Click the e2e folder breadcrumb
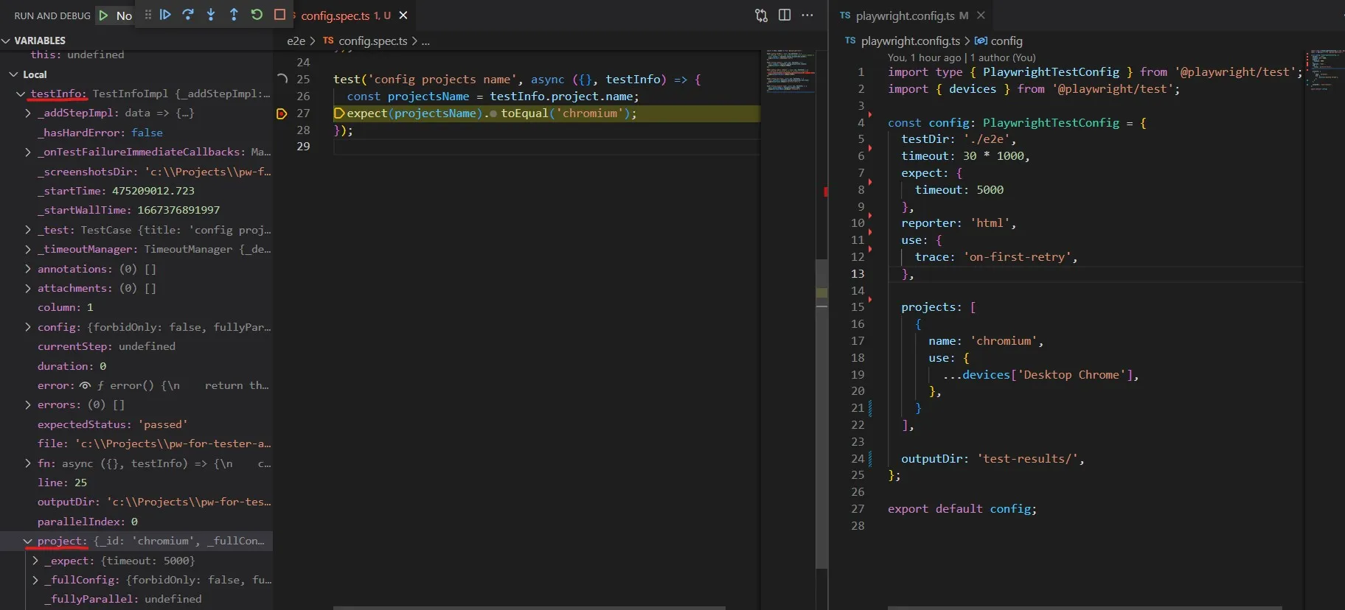The height and width of the screenshot is (610, 1345). [296, 41]
